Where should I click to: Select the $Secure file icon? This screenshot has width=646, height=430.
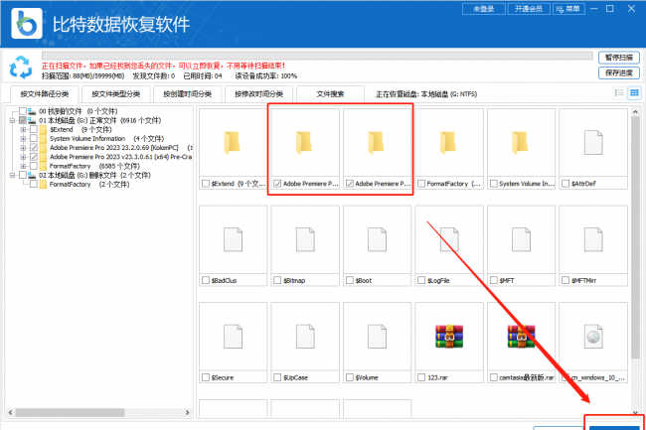[x=233, y=337]
